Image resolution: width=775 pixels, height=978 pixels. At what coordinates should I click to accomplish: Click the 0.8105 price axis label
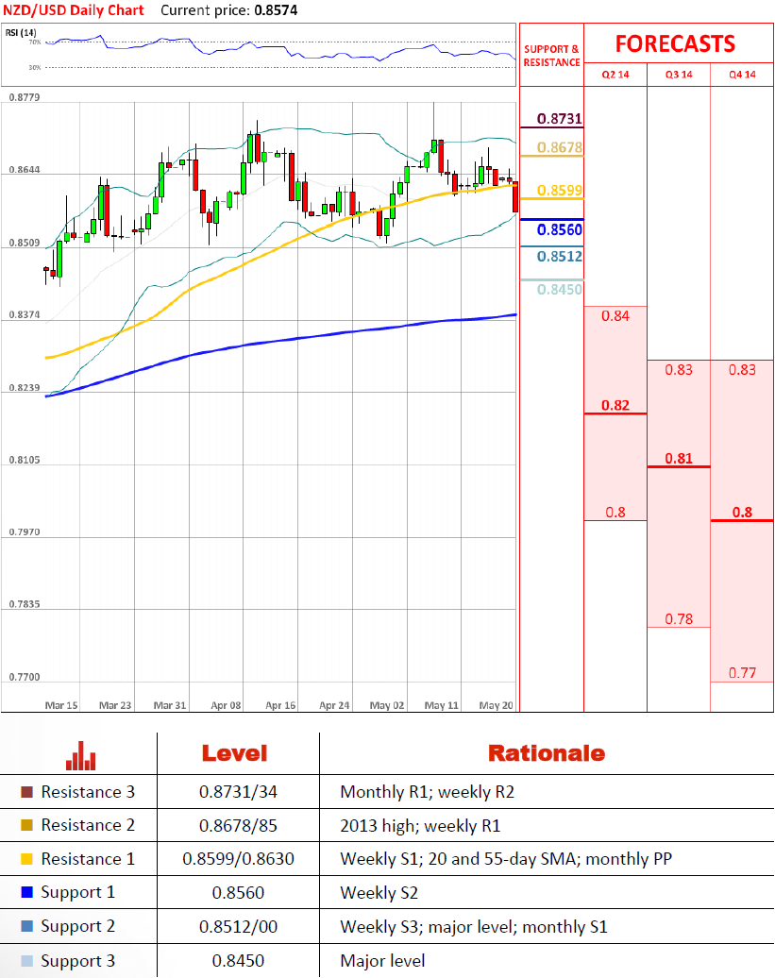25,460
